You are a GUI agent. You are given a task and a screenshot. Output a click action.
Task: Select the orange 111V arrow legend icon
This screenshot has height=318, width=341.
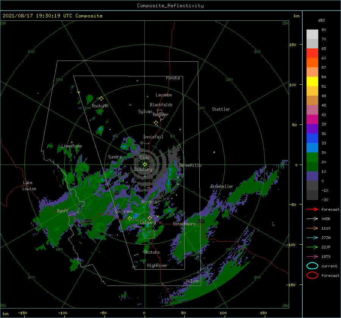click(x=312, y=228)
